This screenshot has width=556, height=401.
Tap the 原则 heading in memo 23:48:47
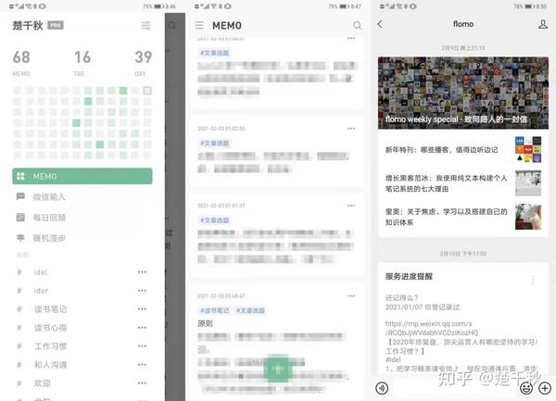[x=205, y=323]
